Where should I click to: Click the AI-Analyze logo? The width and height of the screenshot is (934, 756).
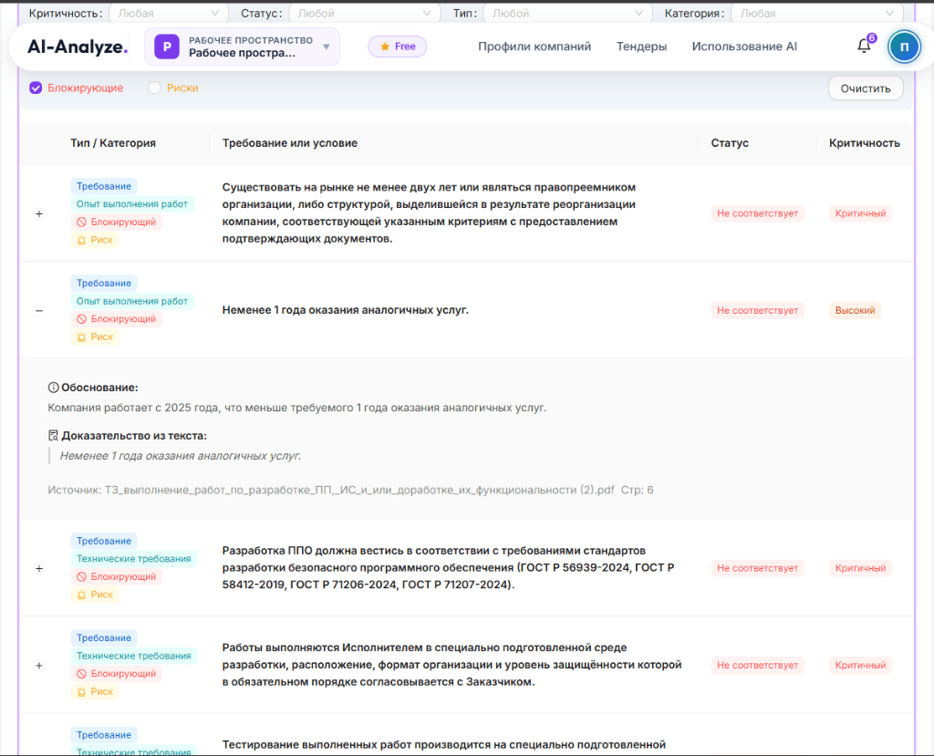(78, 47)
